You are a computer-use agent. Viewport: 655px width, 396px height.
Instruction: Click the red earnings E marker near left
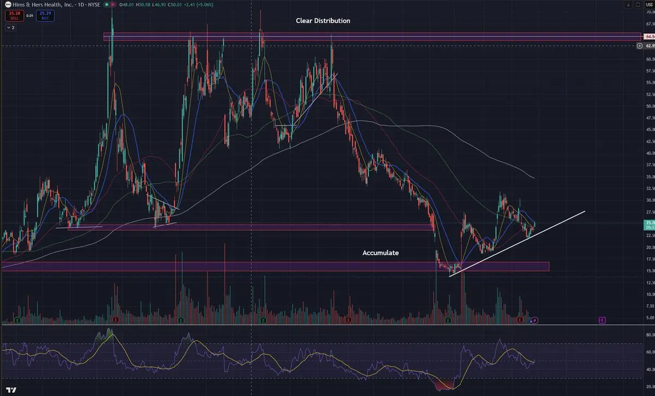(115, 320)
